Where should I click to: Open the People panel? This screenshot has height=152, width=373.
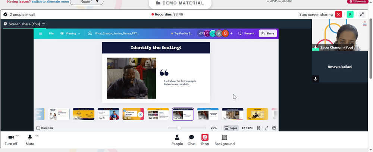coord(177,140)
